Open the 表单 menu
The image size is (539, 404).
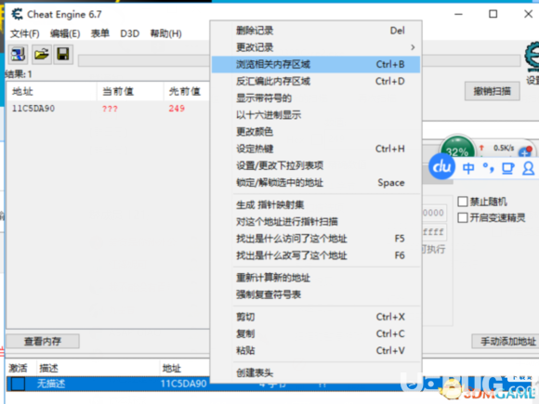tap(100, 33)
